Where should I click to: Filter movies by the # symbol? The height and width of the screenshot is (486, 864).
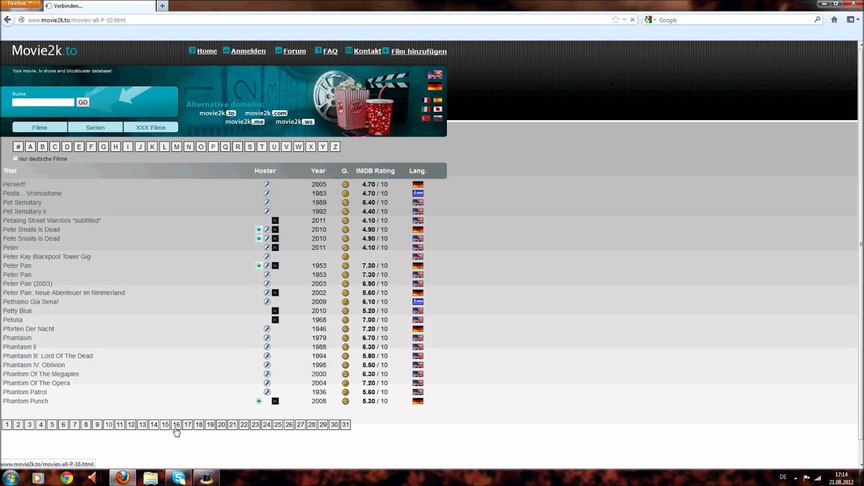pyautogui.click(x=18, y=147)
